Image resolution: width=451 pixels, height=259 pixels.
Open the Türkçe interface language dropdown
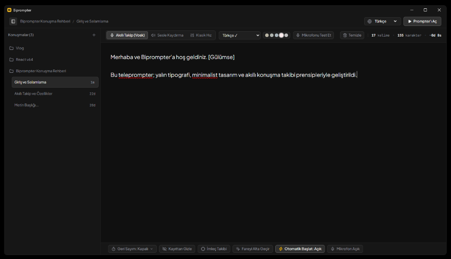[x=383, y=21]
